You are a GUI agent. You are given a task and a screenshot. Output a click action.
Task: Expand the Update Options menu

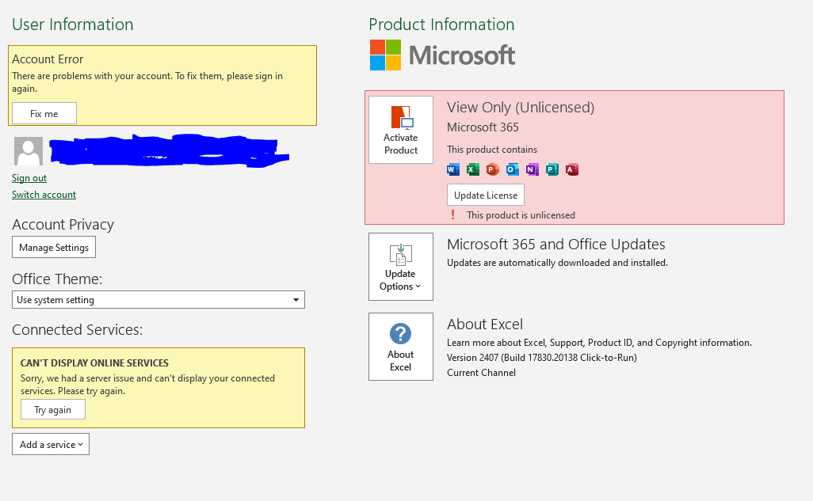coord(401,266)
